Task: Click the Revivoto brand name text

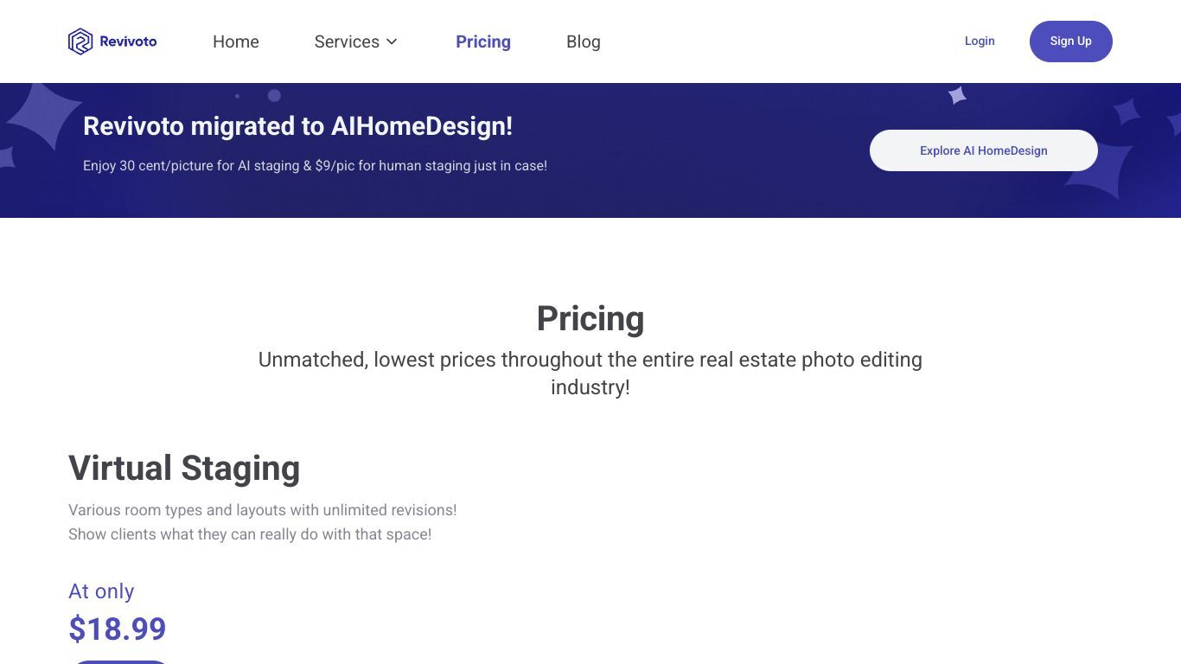Action: point(128,41)
